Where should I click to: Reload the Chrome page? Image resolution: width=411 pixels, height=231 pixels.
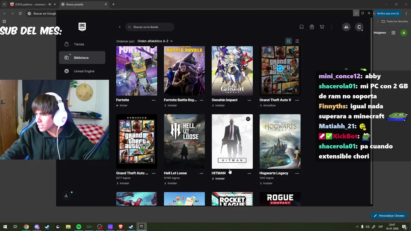[x=20, y=13]
